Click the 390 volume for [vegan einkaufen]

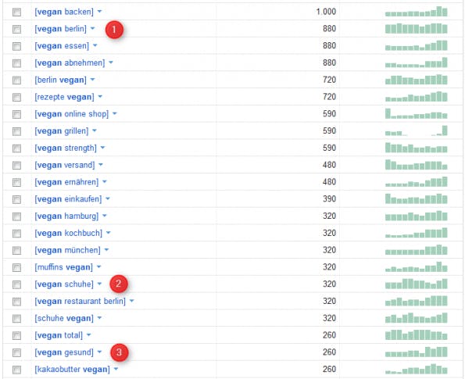pos(330,198)
